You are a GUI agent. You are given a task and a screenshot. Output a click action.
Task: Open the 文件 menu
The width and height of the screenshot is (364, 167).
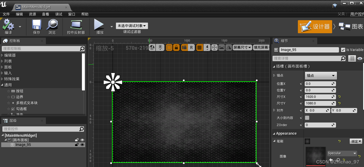pyautogui.click(x=6, y=14)
